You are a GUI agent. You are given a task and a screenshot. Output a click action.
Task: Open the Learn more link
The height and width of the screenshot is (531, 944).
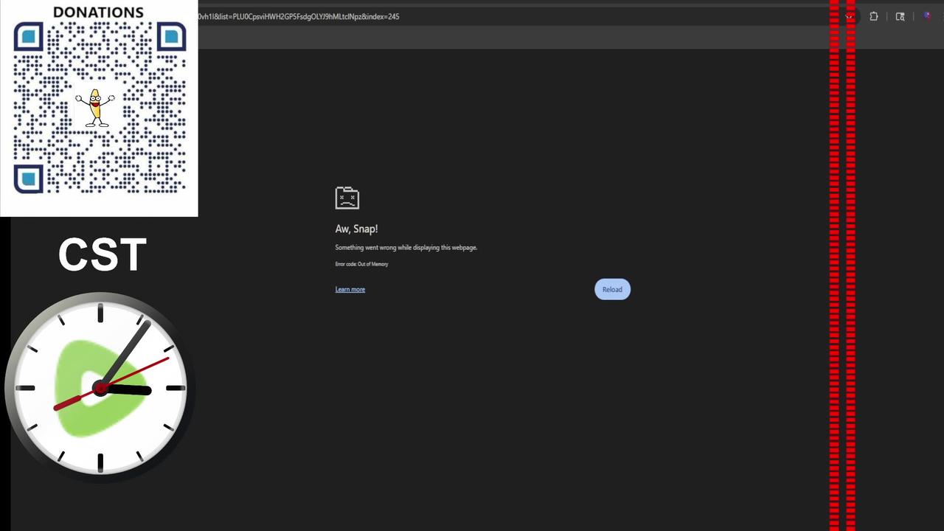point(350,289)
